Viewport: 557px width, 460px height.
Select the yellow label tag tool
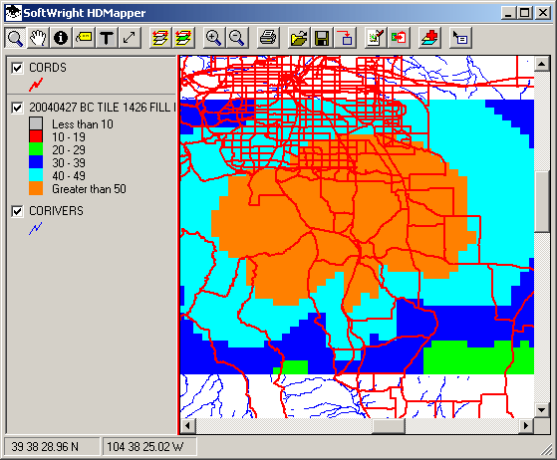[x=84, y=38]
